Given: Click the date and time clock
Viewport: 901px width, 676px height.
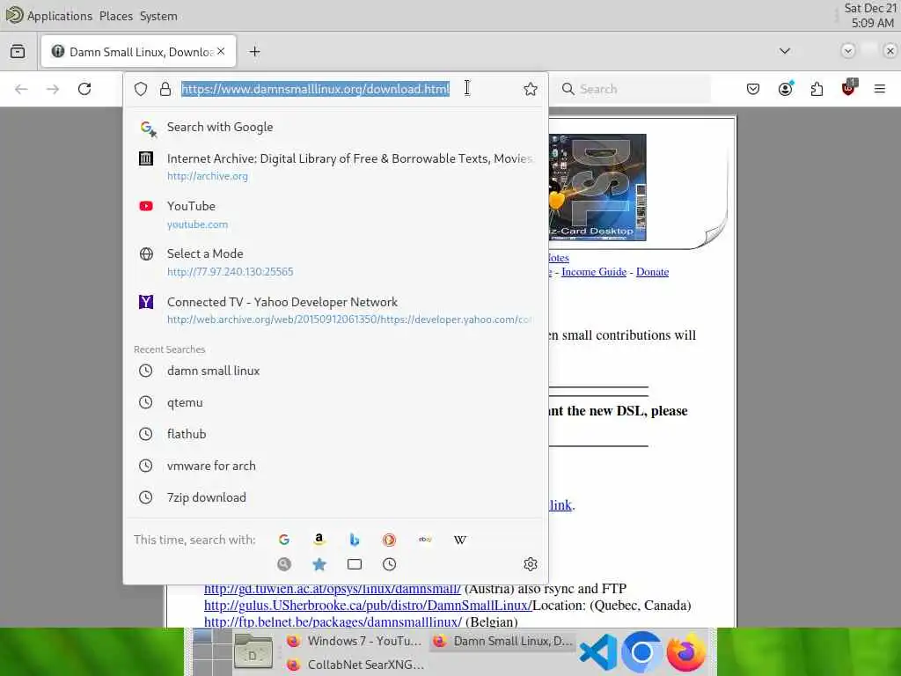Looking at the screenshot, I should click(x=870, y=16).
